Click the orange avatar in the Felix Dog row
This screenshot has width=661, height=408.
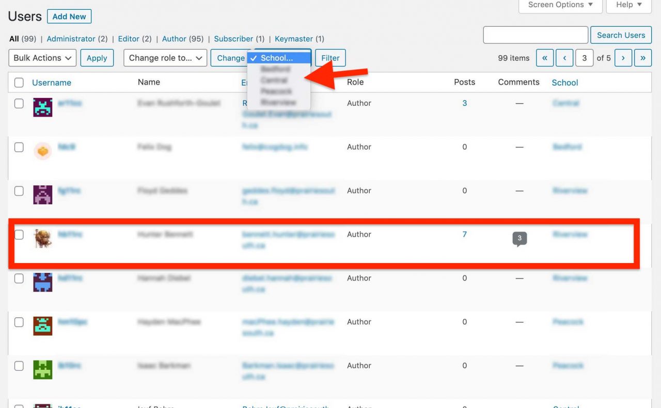43,151
